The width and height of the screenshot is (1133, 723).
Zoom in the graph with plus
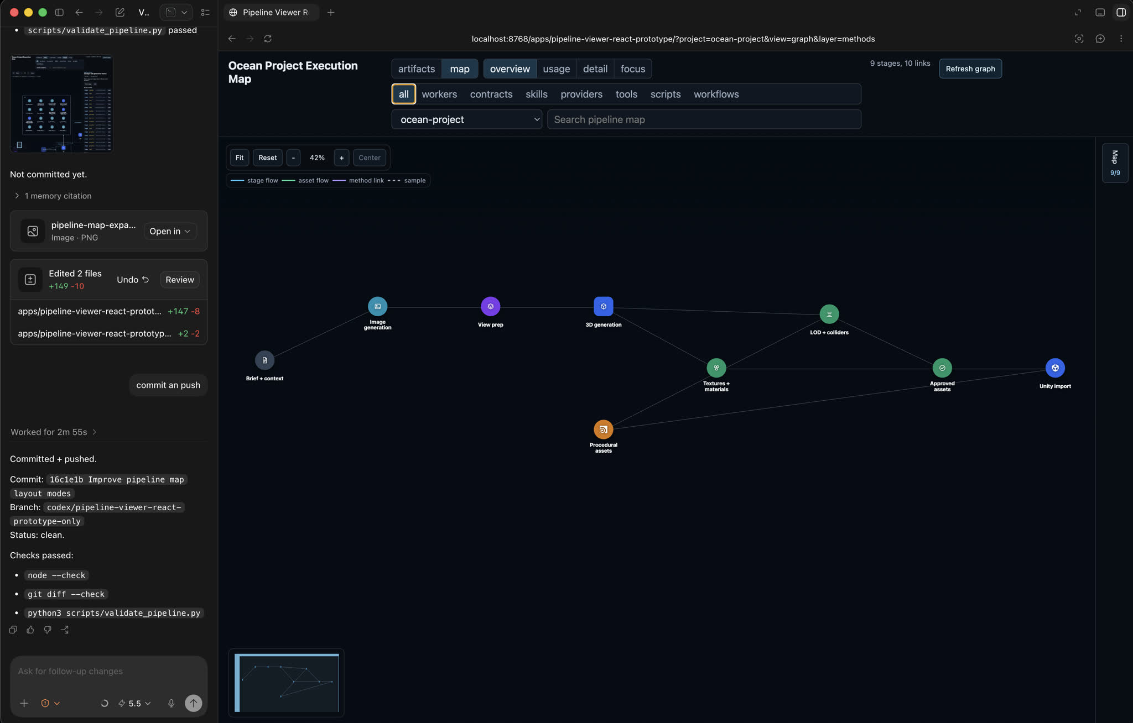pyautogui.click(x=341, y=158)
